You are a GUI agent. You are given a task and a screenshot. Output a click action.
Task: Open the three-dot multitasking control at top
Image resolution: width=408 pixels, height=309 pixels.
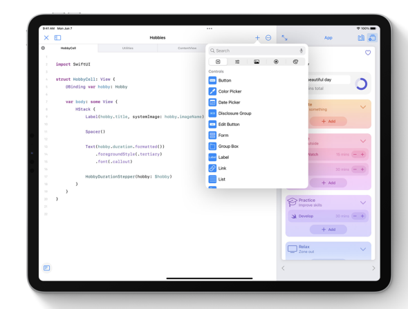pyautogui.click(x=210, y=28)
